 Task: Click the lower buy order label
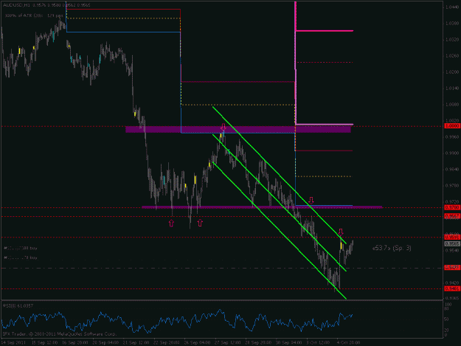(21, 257)
